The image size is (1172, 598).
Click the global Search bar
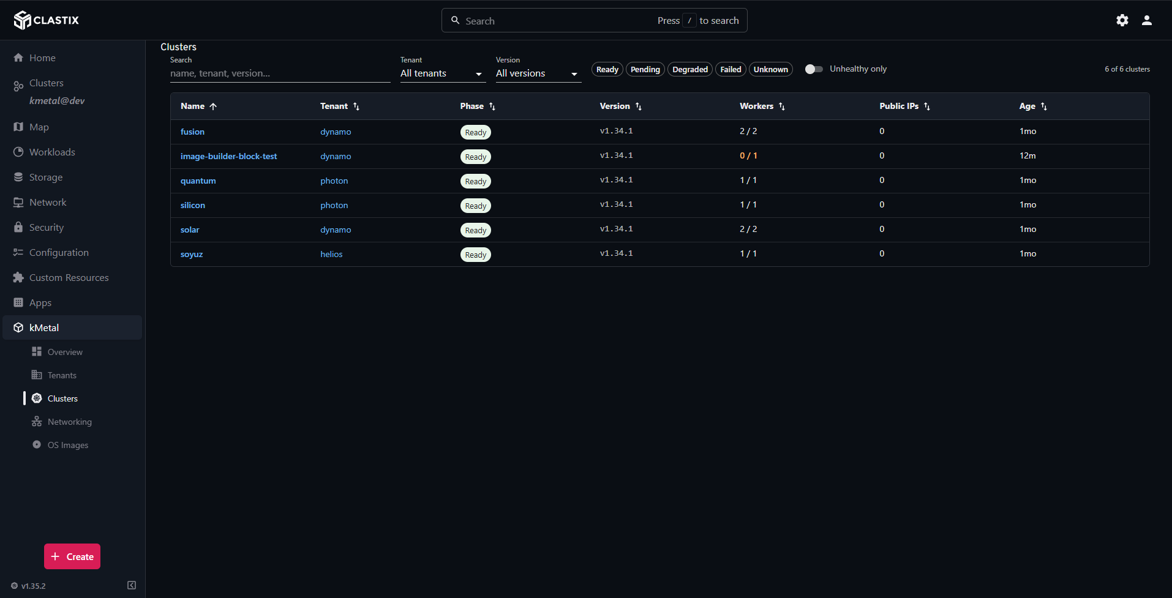(x=594, y=20)
